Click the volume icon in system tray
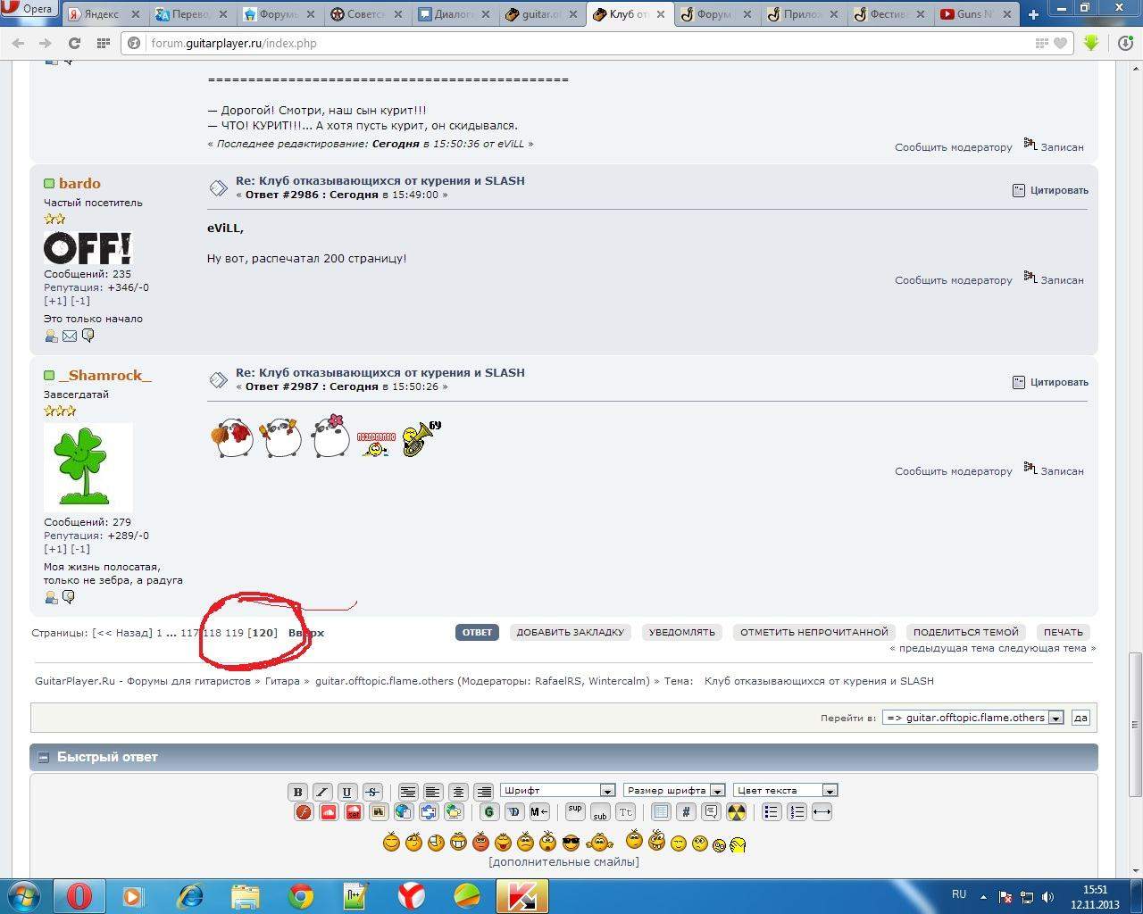1143x914 pixels. [1048, 897]
